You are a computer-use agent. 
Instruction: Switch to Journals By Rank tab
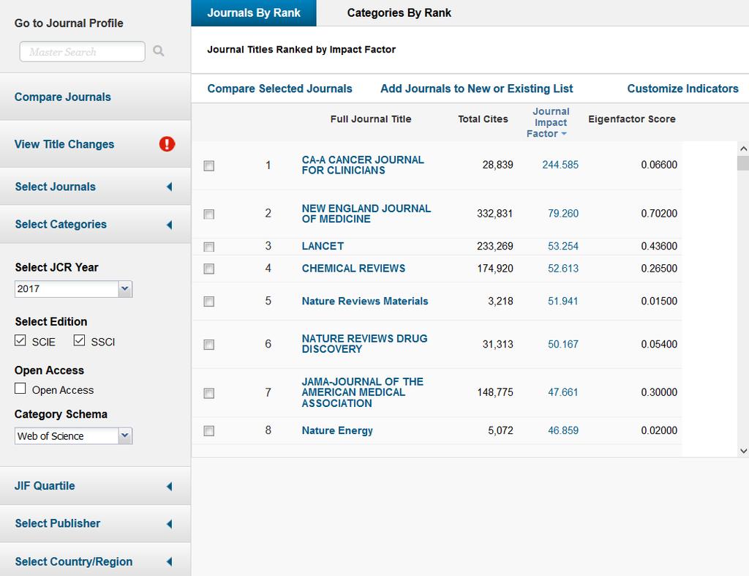pos(254,13)
